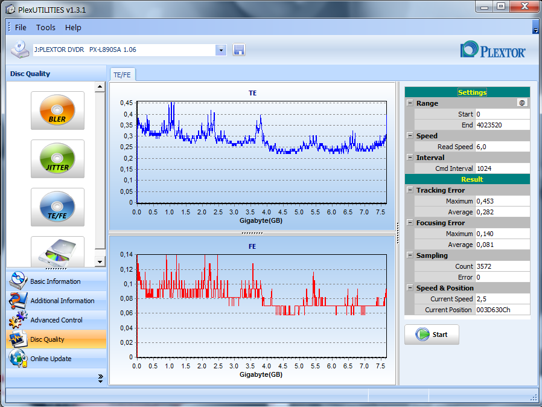542x407 pixels.
Task: Click the Disc Quality panel header
Action: (x=56, y=74)
